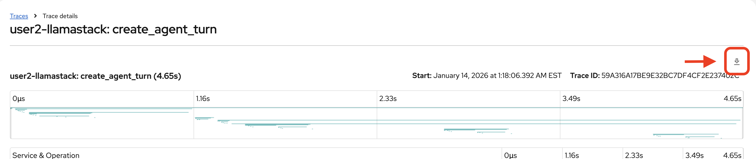The width and height of the screenshot is (756, 159).
Task: Click 1.16s in the Service & Operation header row
Action: (572, 155)
